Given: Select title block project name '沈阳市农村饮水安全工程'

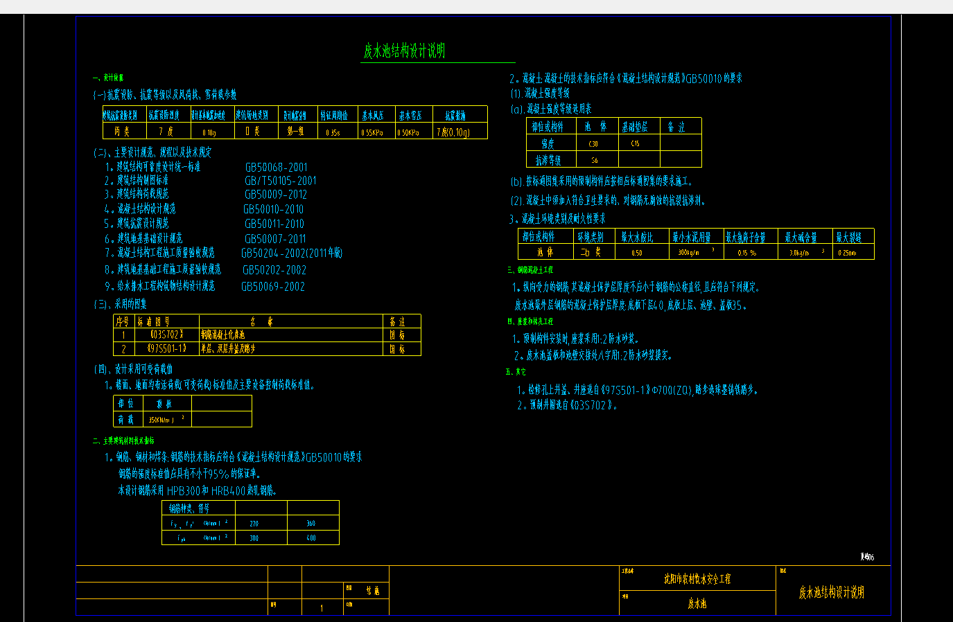Looking at the screenshot, I should [x=697, y=579].
